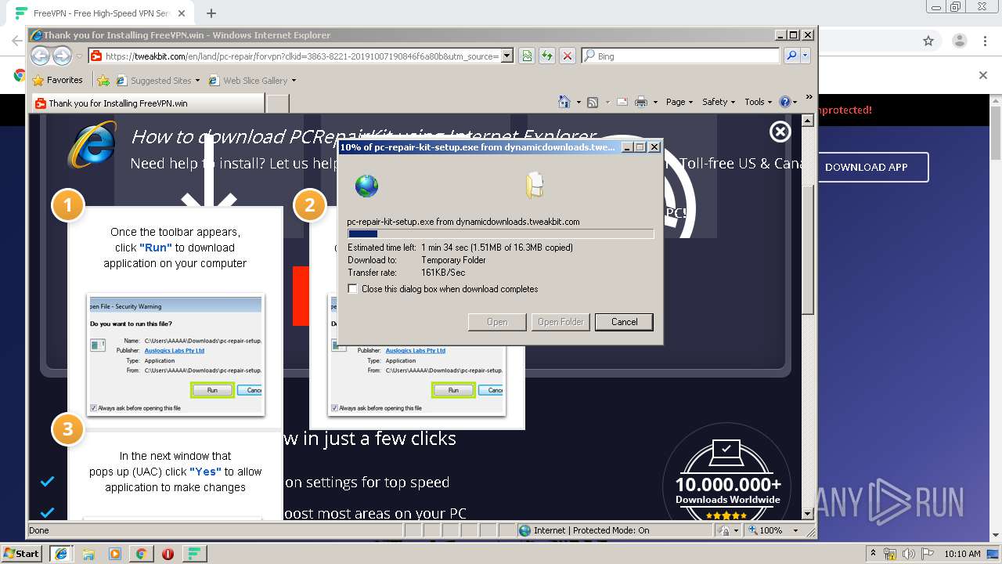This screenshot has height=564, width=1002.
Task: Click the disabled Open button in download dialog
Action: 497,322
